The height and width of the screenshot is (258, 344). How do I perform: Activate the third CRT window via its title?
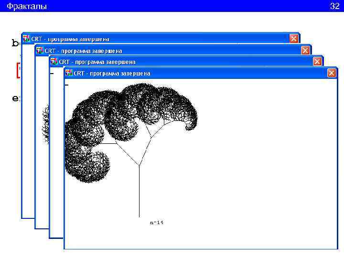click(x=83, y=51)
